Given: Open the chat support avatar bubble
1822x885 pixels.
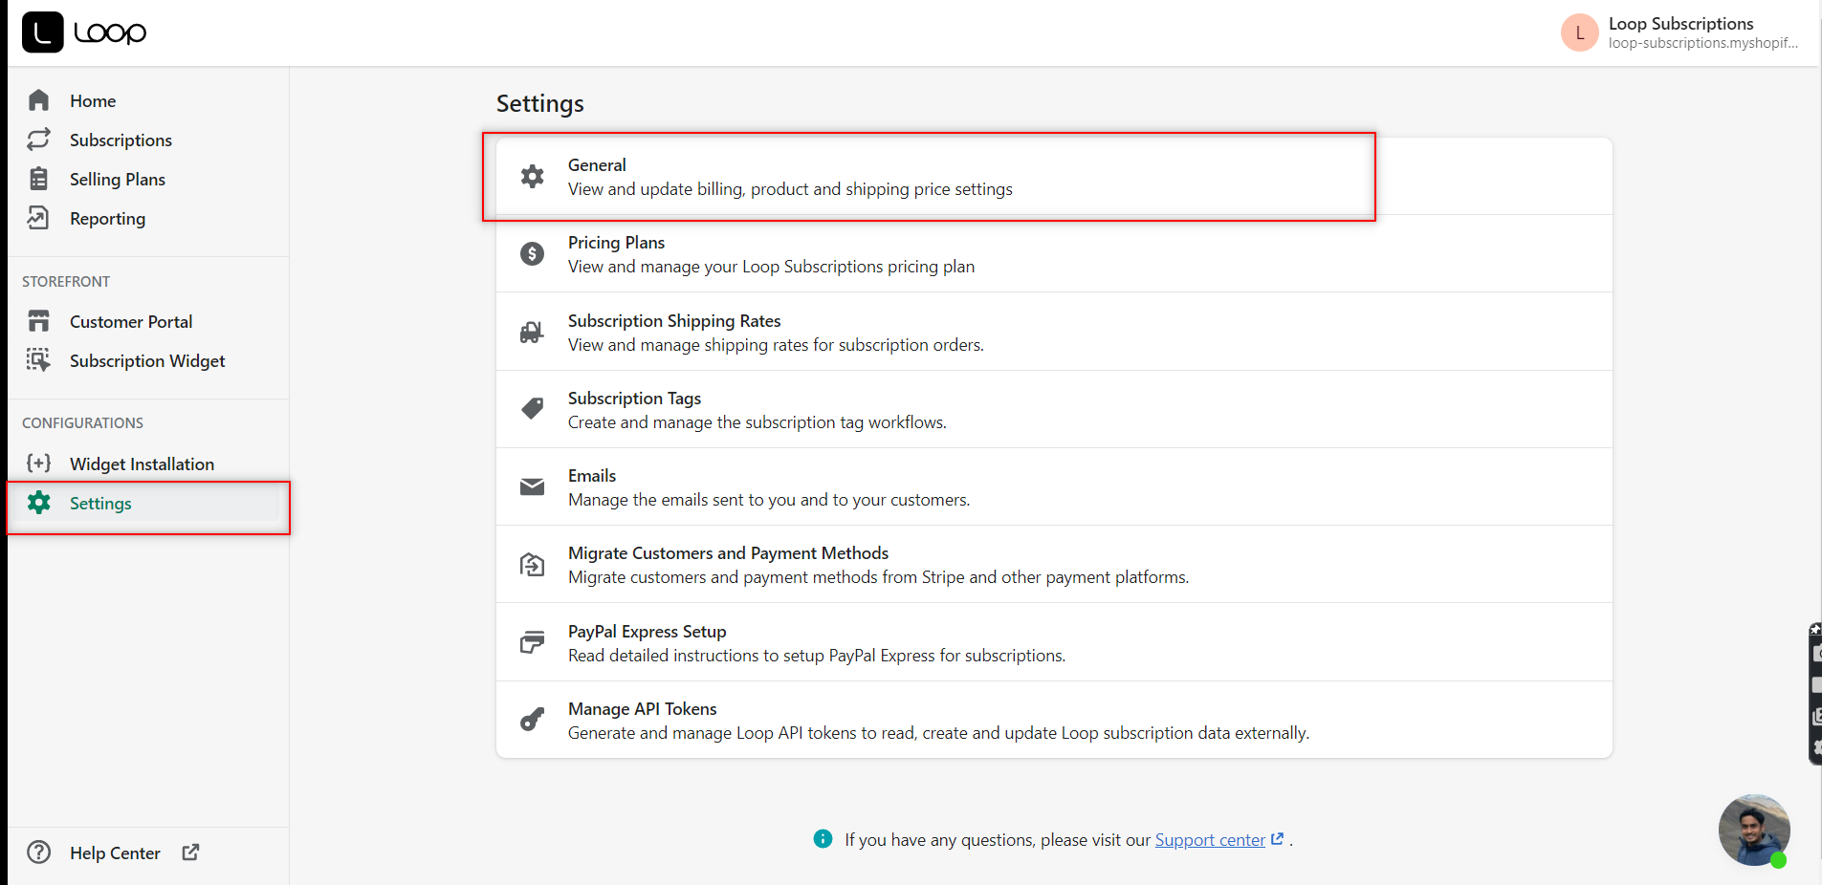Looking at the screenshot, I should click(x=1754, y=830).
